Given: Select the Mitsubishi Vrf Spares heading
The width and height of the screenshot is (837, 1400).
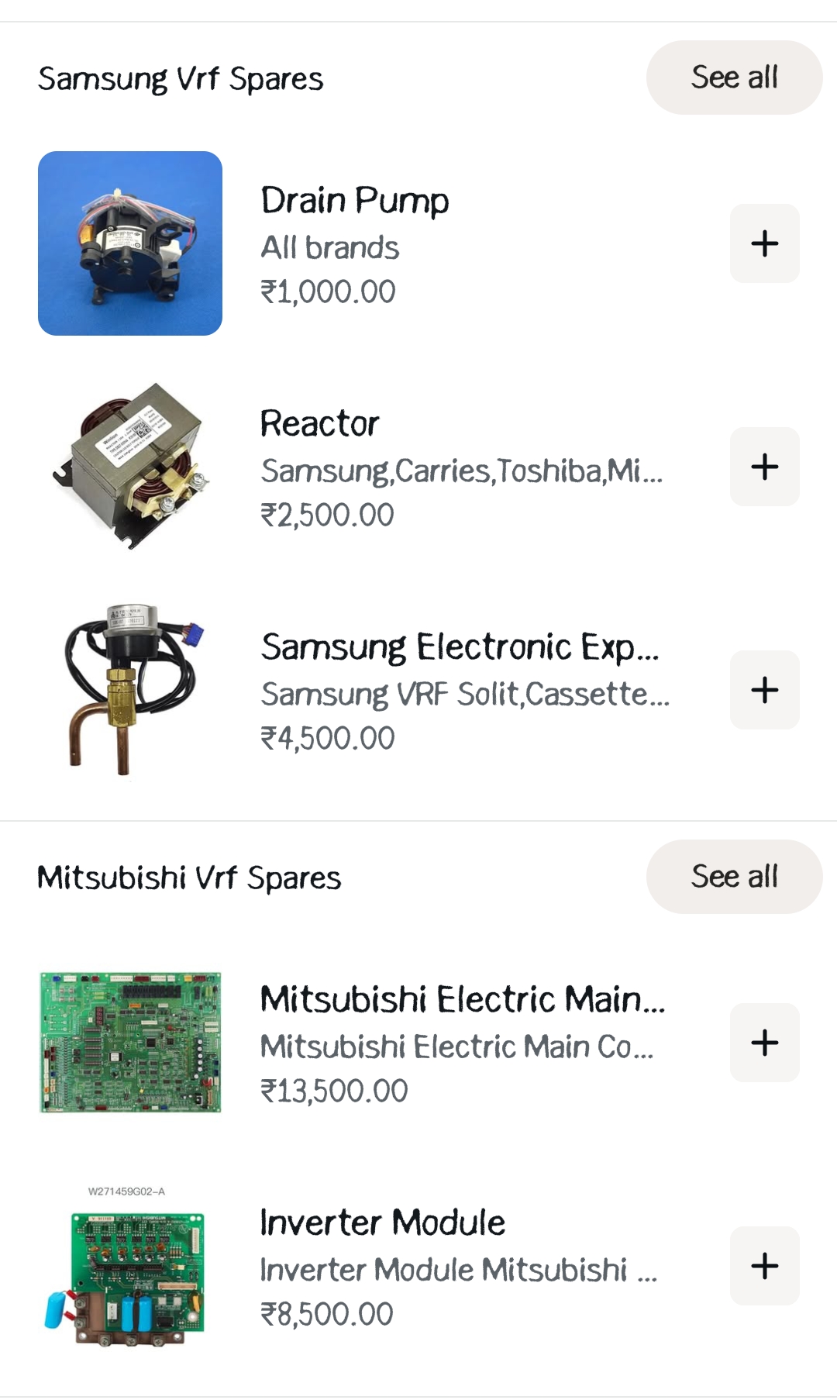Looking at the screenshot, I should 189,878.
